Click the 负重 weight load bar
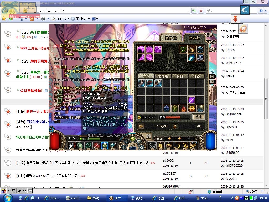The width and height of the screenshot is (269, 202). (x=177, y=117)
